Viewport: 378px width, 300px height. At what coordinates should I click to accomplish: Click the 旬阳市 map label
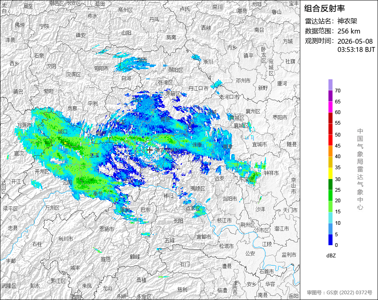[x=101, y=68]
